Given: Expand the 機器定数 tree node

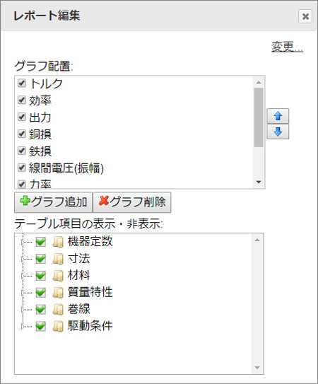Looking at the screenshot, I should pyautogui.click(x=23, y=242).
